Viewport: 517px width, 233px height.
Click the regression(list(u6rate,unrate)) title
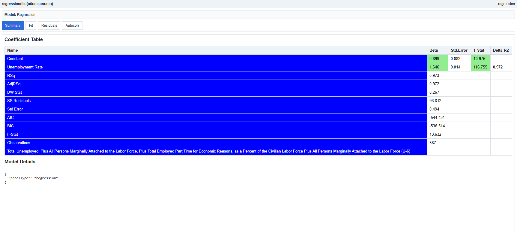[x=27, y=4]
